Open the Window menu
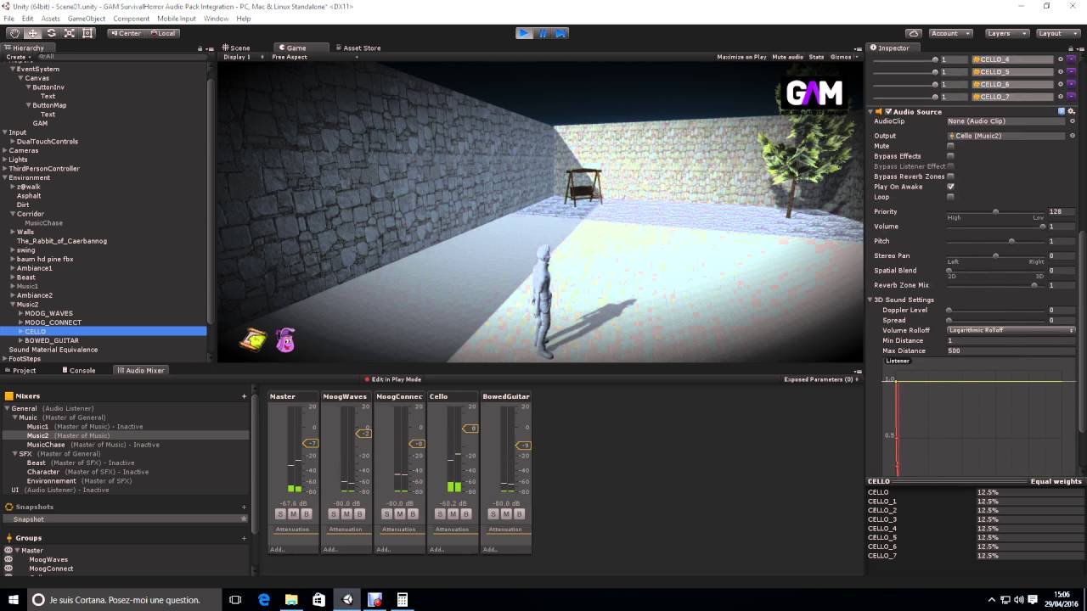 point(216,18)
